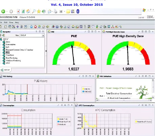155x136 pixels.
Task: Click the Windows flag logo
Action: [x=144, y=10]
